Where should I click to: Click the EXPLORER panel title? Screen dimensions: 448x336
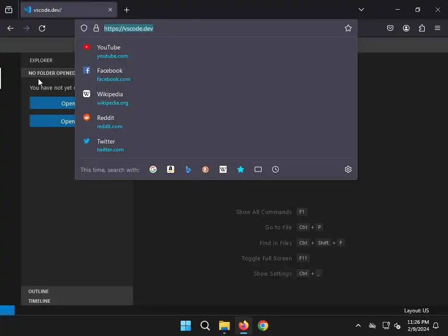point(41,60)
